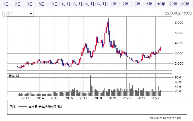Switch to the 1年 chart period
Screen dimensions: 193x121
(x=113, y=4)
